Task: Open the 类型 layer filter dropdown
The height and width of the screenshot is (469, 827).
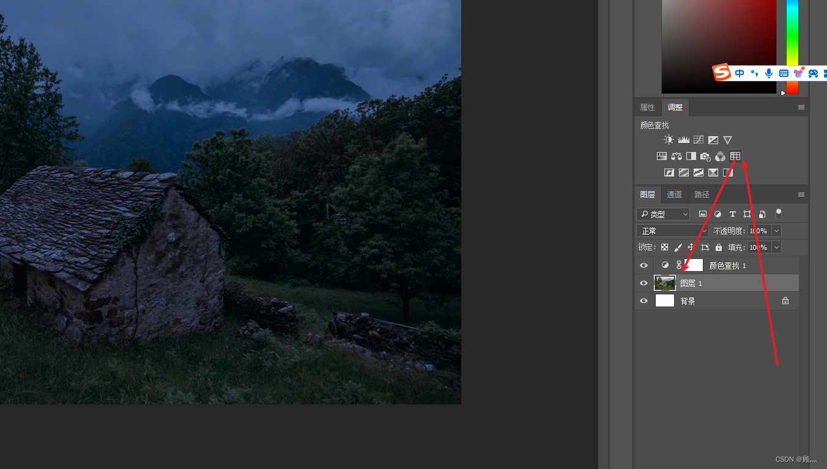Action: [663, 214]
